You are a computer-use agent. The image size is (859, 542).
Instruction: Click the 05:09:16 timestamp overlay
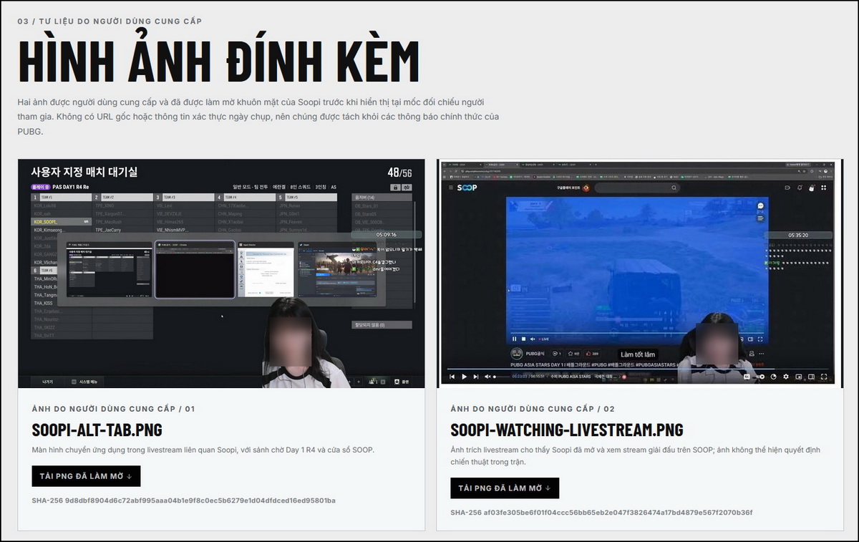pos(385,235)
